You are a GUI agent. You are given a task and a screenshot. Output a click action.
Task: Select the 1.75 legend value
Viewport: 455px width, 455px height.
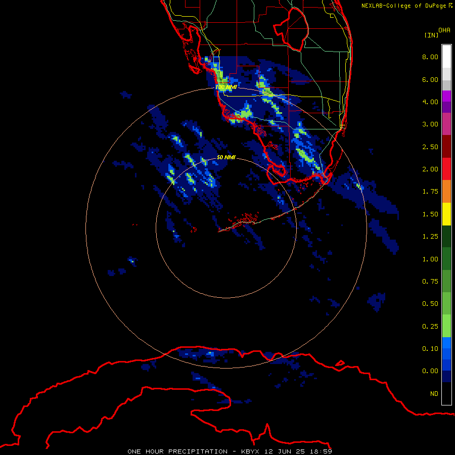pos(430,192)
